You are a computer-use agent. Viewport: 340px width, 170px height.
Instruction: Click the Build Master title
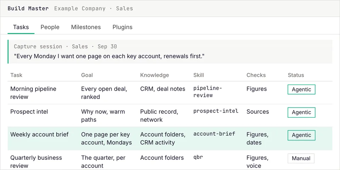28,8
